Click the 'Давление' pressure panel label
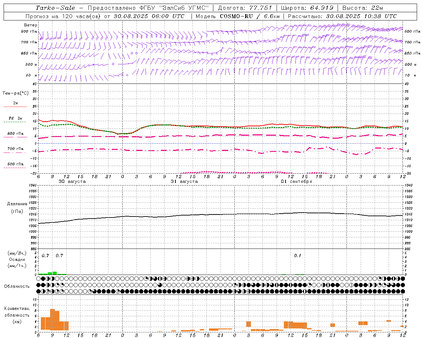The height and width of the screenshot is (338, 422). click(x=17, y=204)
